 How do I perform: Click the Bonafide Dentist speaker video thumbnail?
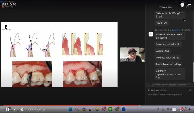[132, 54]
